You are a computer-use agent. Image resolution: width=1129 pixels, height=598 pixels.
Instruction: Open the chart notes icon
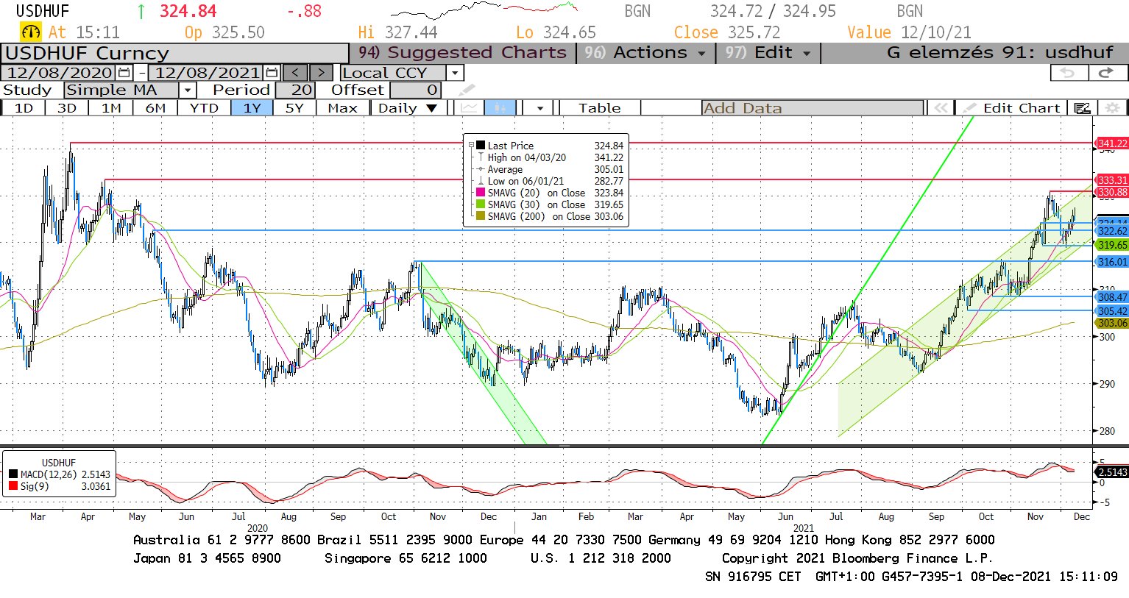[x=1082, y=108]
